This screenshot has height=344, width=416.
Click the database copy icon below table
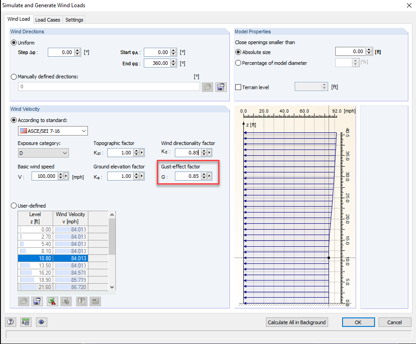(82, 301)
